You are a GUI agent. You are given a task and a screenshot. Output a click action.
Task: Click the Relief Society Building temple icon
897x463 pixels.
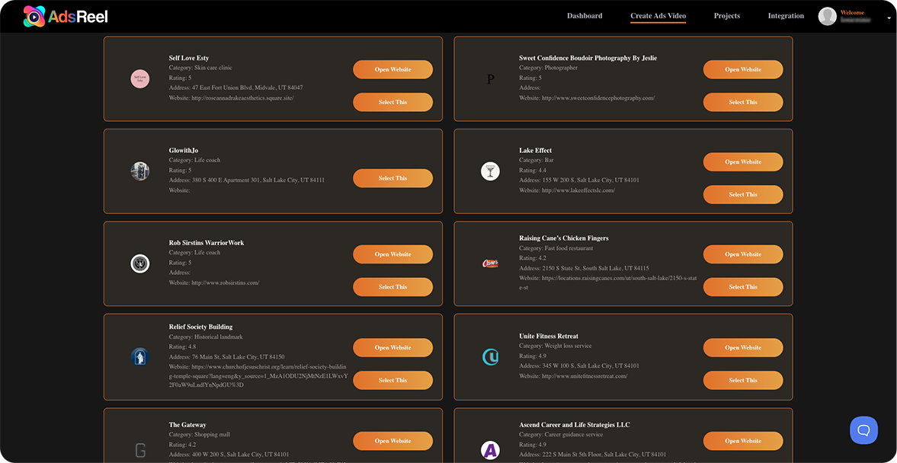coord(140,356)
